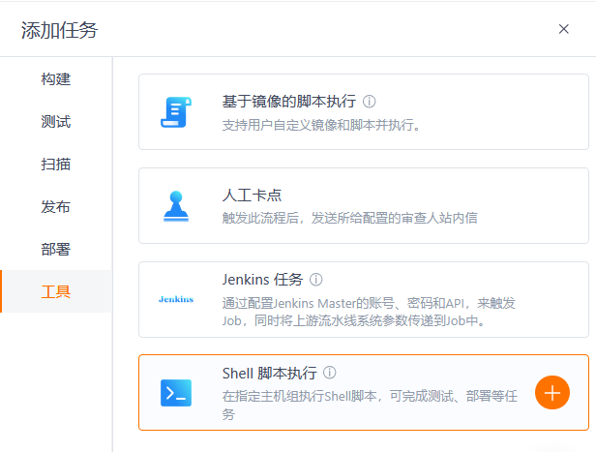Choose the Shell 脚本执行 title
The height and width of the screenshot is (452, 596).
click(x=270, y=373)
